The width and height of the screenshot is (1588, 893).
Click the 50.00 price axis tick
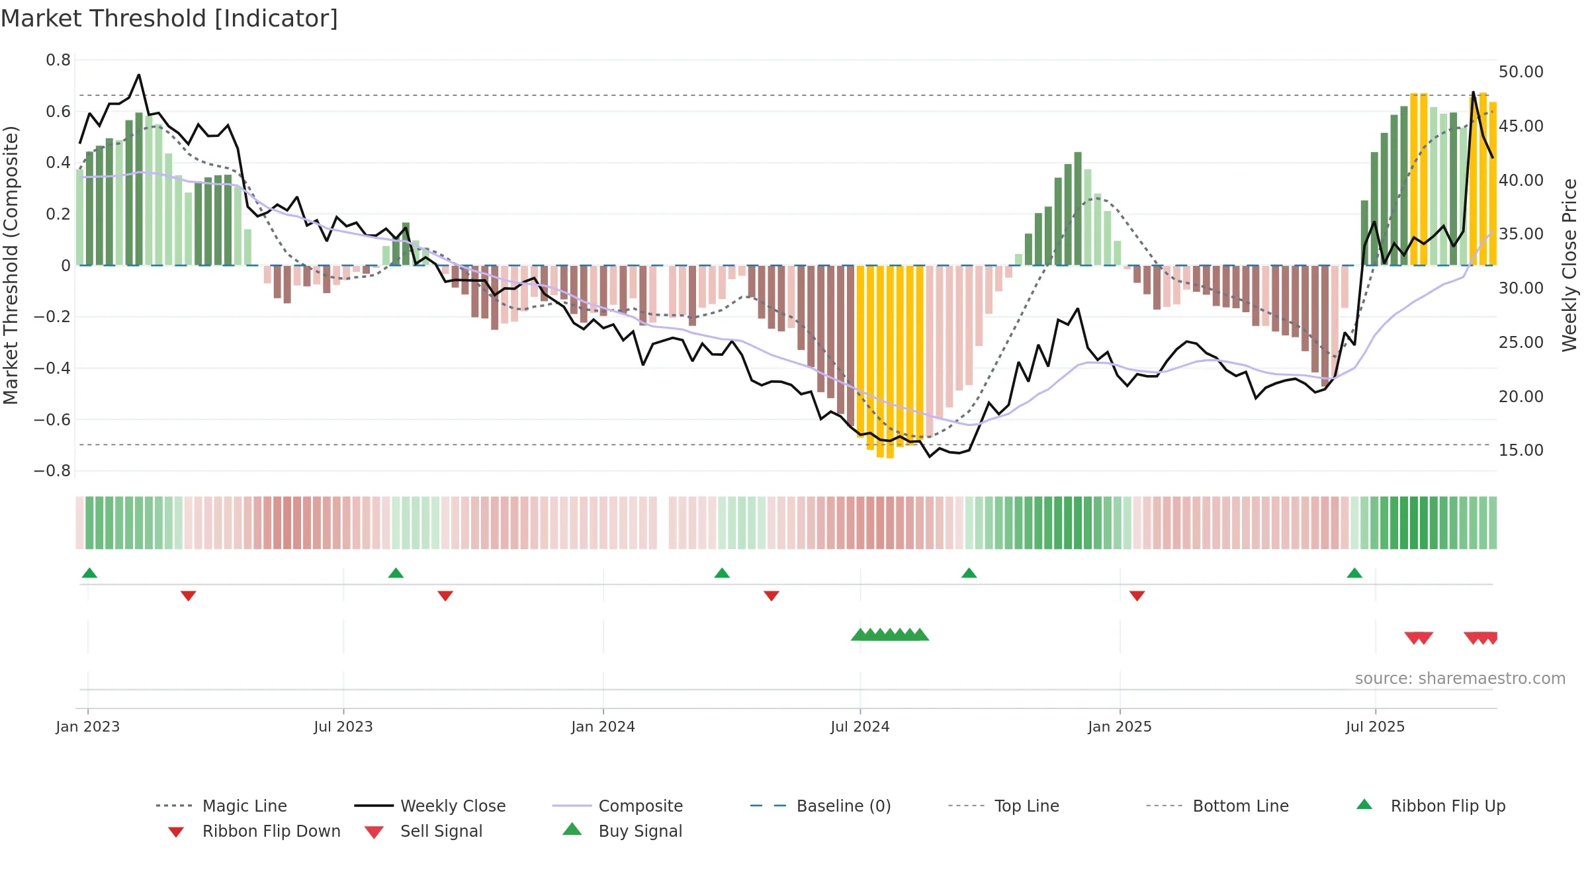tap(1521, 71)
